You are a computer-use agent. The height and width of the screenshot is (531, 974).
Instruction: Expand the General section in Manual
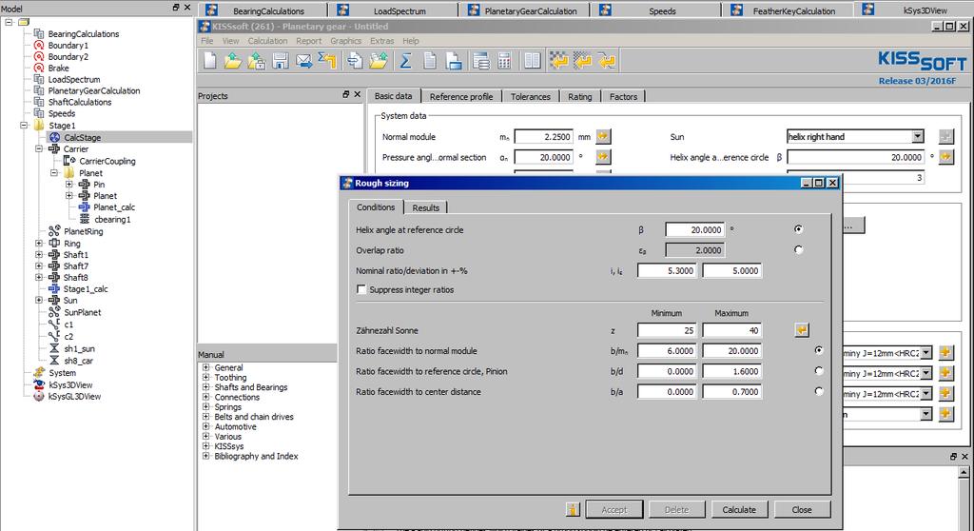[x=205, y=367]
